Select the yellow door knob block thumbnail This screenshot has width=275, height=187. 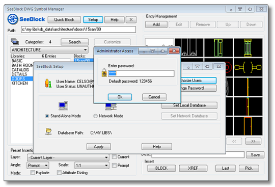(x=248, y=67)
